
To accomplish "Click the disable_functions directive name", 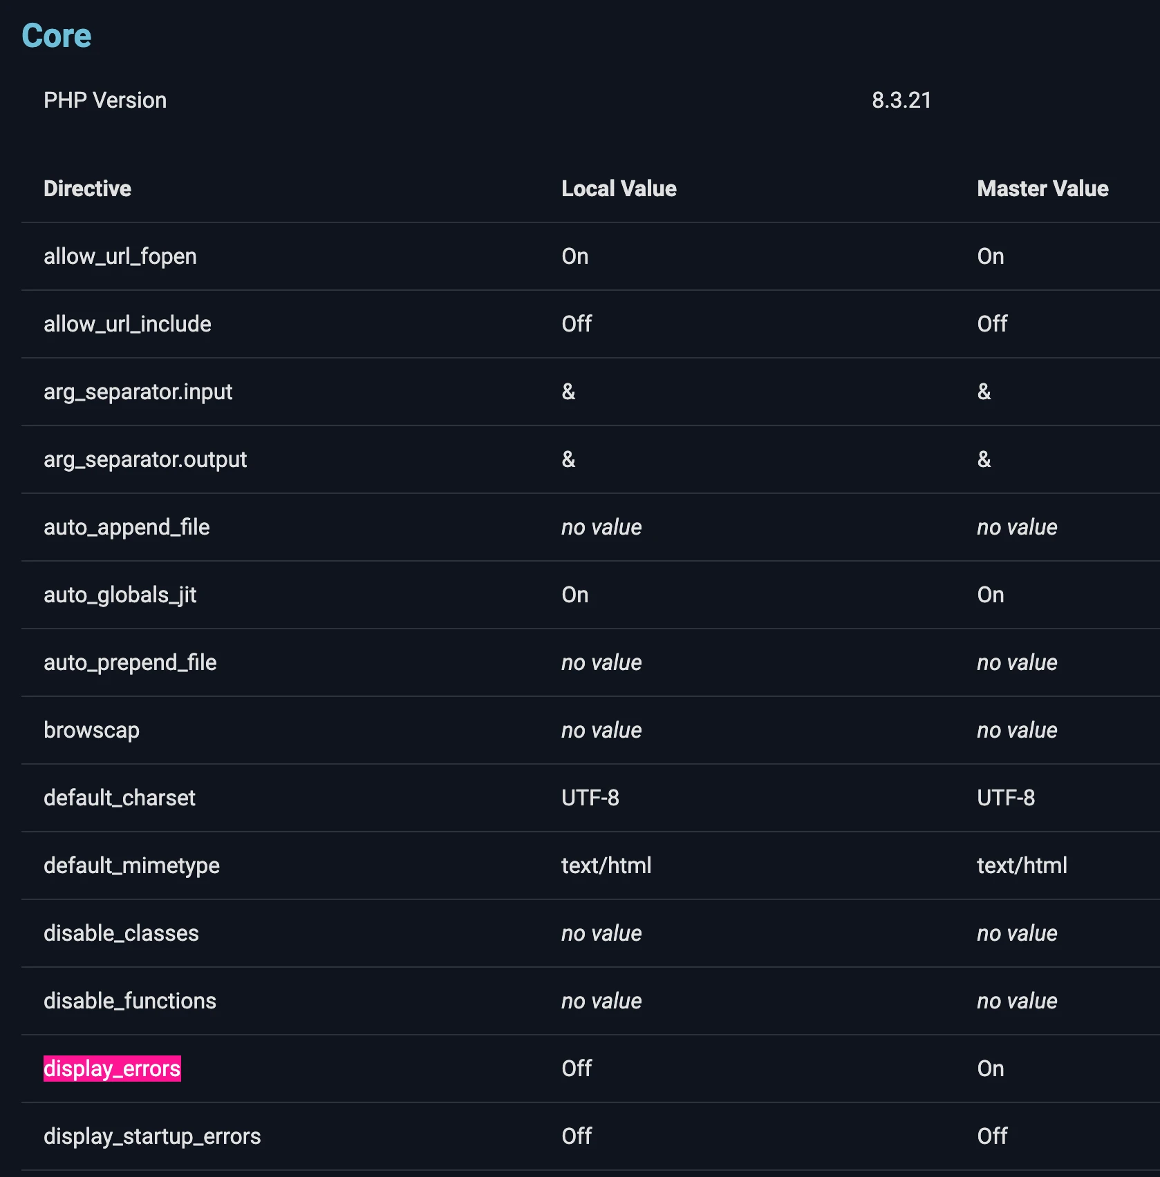I will (129, 1001).
